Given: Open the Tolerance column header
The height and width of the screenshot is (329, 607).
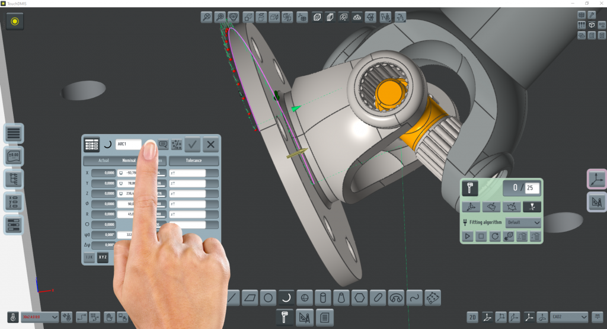Looking at the screenshot, I should pyautogui.click(x=194, y=161).
